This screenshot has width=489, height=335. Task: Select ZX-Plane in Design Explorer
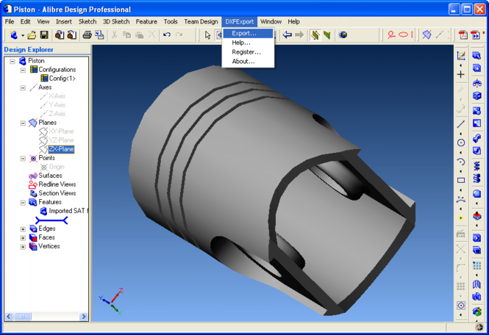pos(61,149)
